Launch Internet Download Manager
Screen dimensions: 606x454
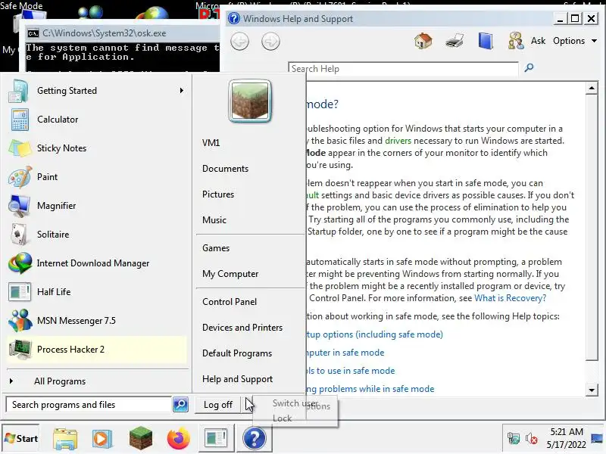(97, 263)
